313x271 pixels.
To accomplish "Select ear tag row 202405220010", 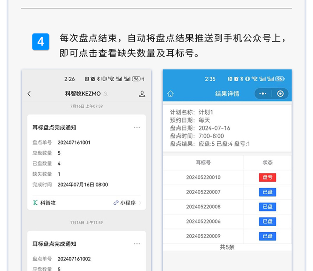I will coord(203,177).
